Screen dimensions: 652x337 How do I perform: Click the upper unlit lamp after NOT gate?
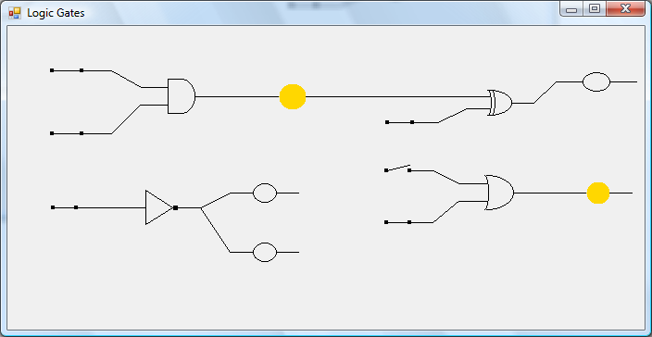coord(265,193)
